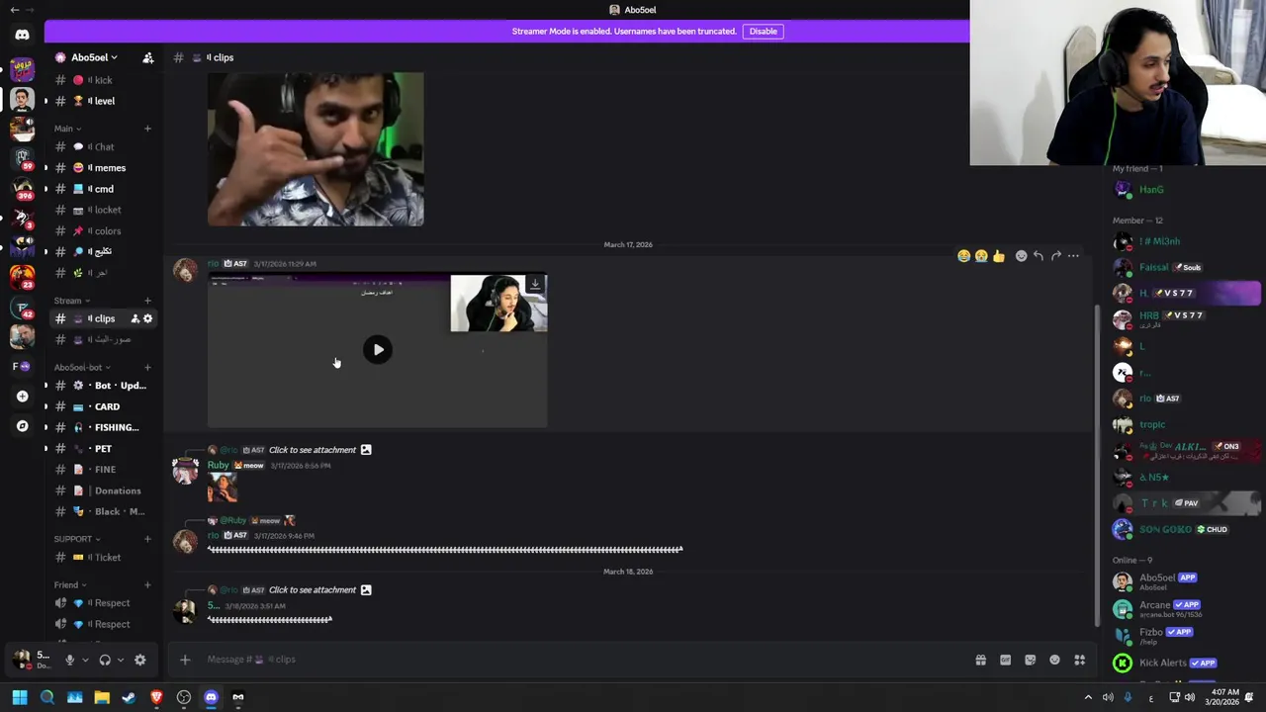Create channel in Main category
Image resolution: width=1266 pixels, height=712 pixels.
pyautogui.click(x=147, y=129)
